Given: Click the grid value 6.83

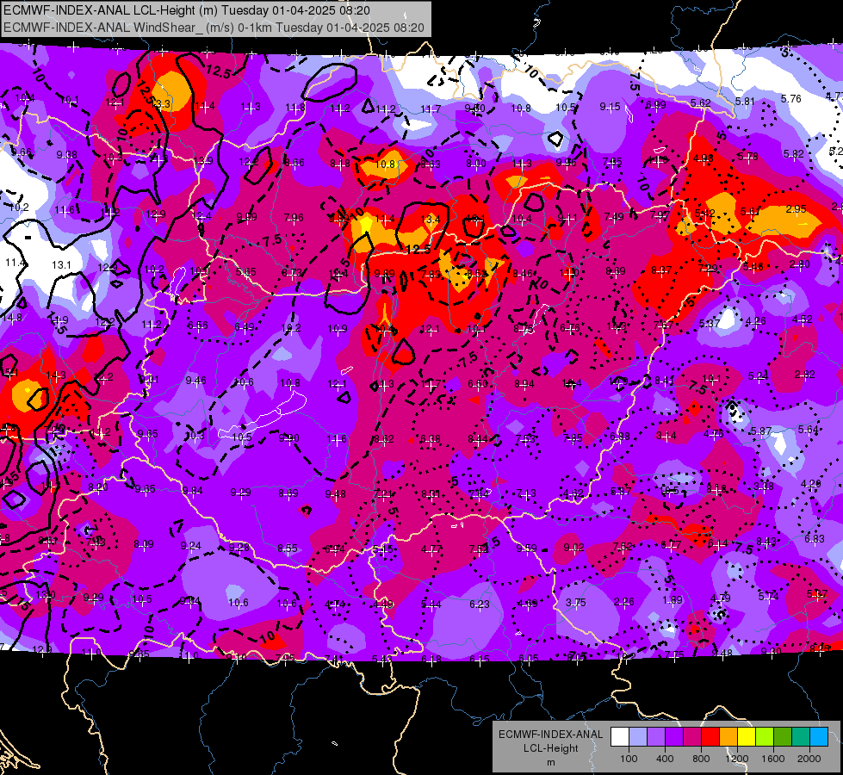Looking at the screenshot, I should [x=815, y=538].
